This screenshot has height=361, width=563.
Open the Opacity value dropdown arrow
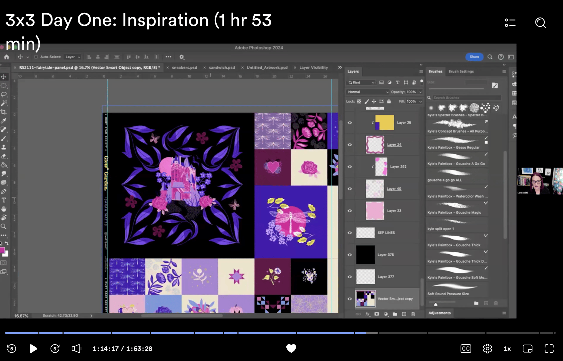coord(420,92)
